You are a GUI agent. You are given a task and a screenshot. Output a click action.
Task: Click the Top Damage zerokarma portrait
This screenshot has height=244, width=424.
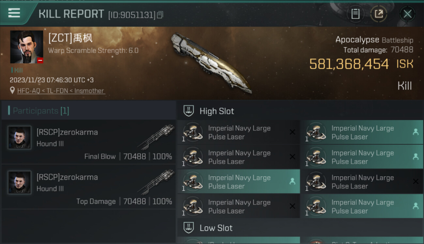click(x=20, y=183)
